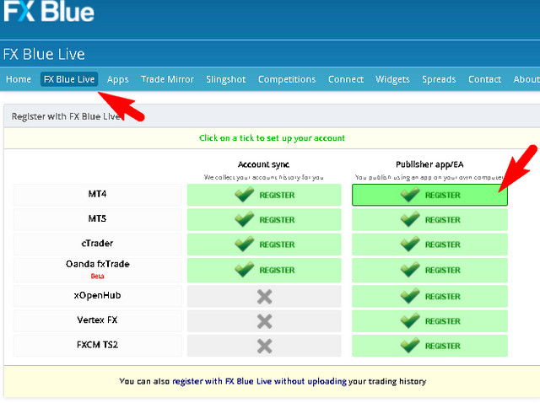Viewport: 540px width, 403px height.
Task: Register MT4 via Account sync
Action: point(264,195)
